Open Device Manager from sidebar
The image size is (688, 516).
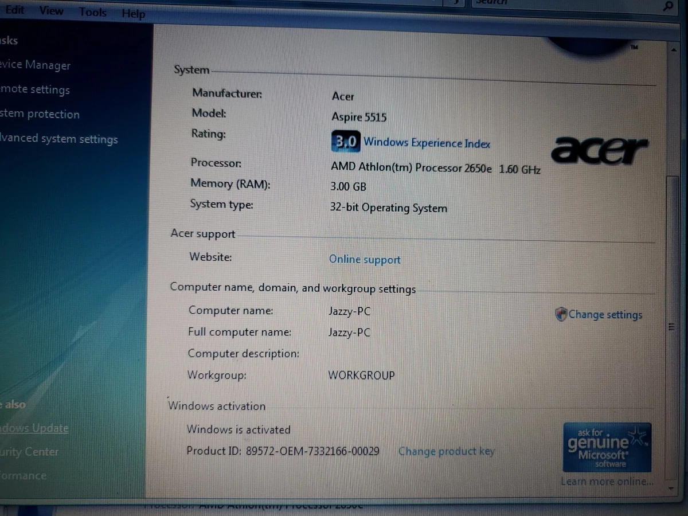pyautogui.click(x=36, y=65)
